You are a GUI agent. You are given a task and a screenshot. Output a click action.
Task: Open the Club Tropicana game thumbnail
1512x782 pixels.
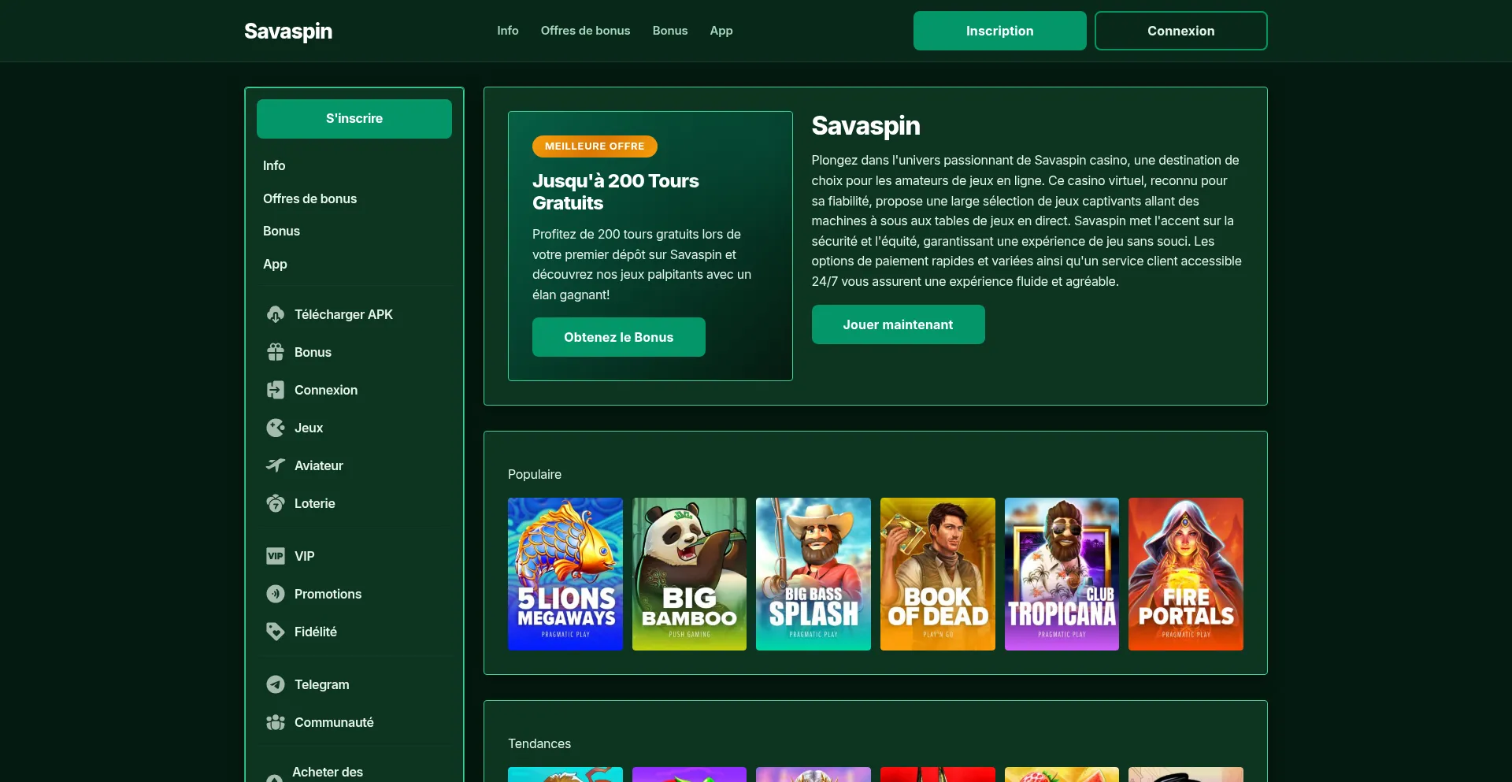[x=1062, y=574]
